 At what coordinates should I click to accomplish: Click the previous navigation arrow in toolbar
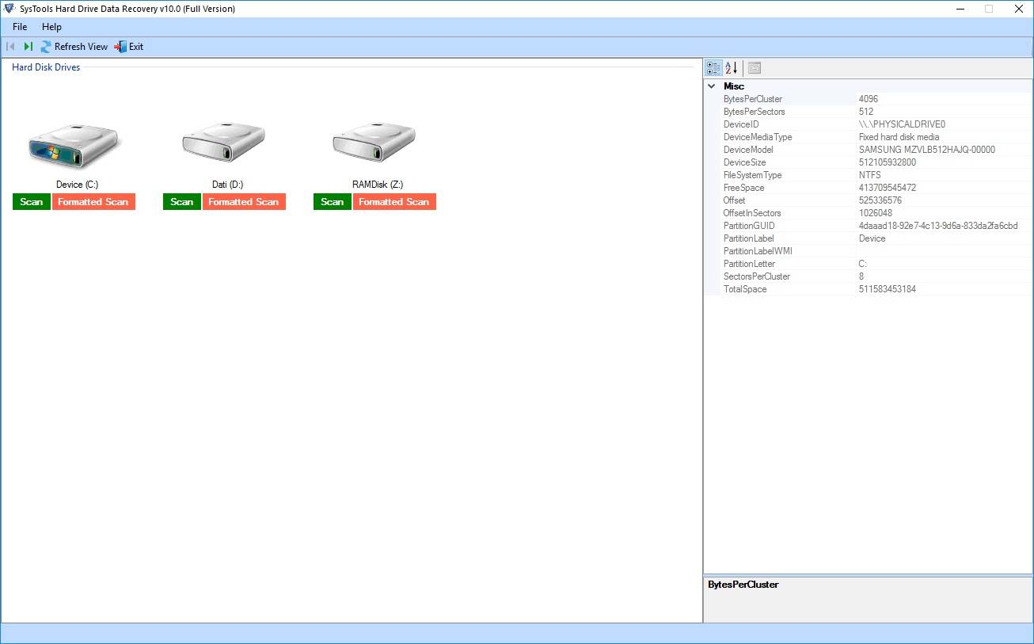tap(11, 47)
